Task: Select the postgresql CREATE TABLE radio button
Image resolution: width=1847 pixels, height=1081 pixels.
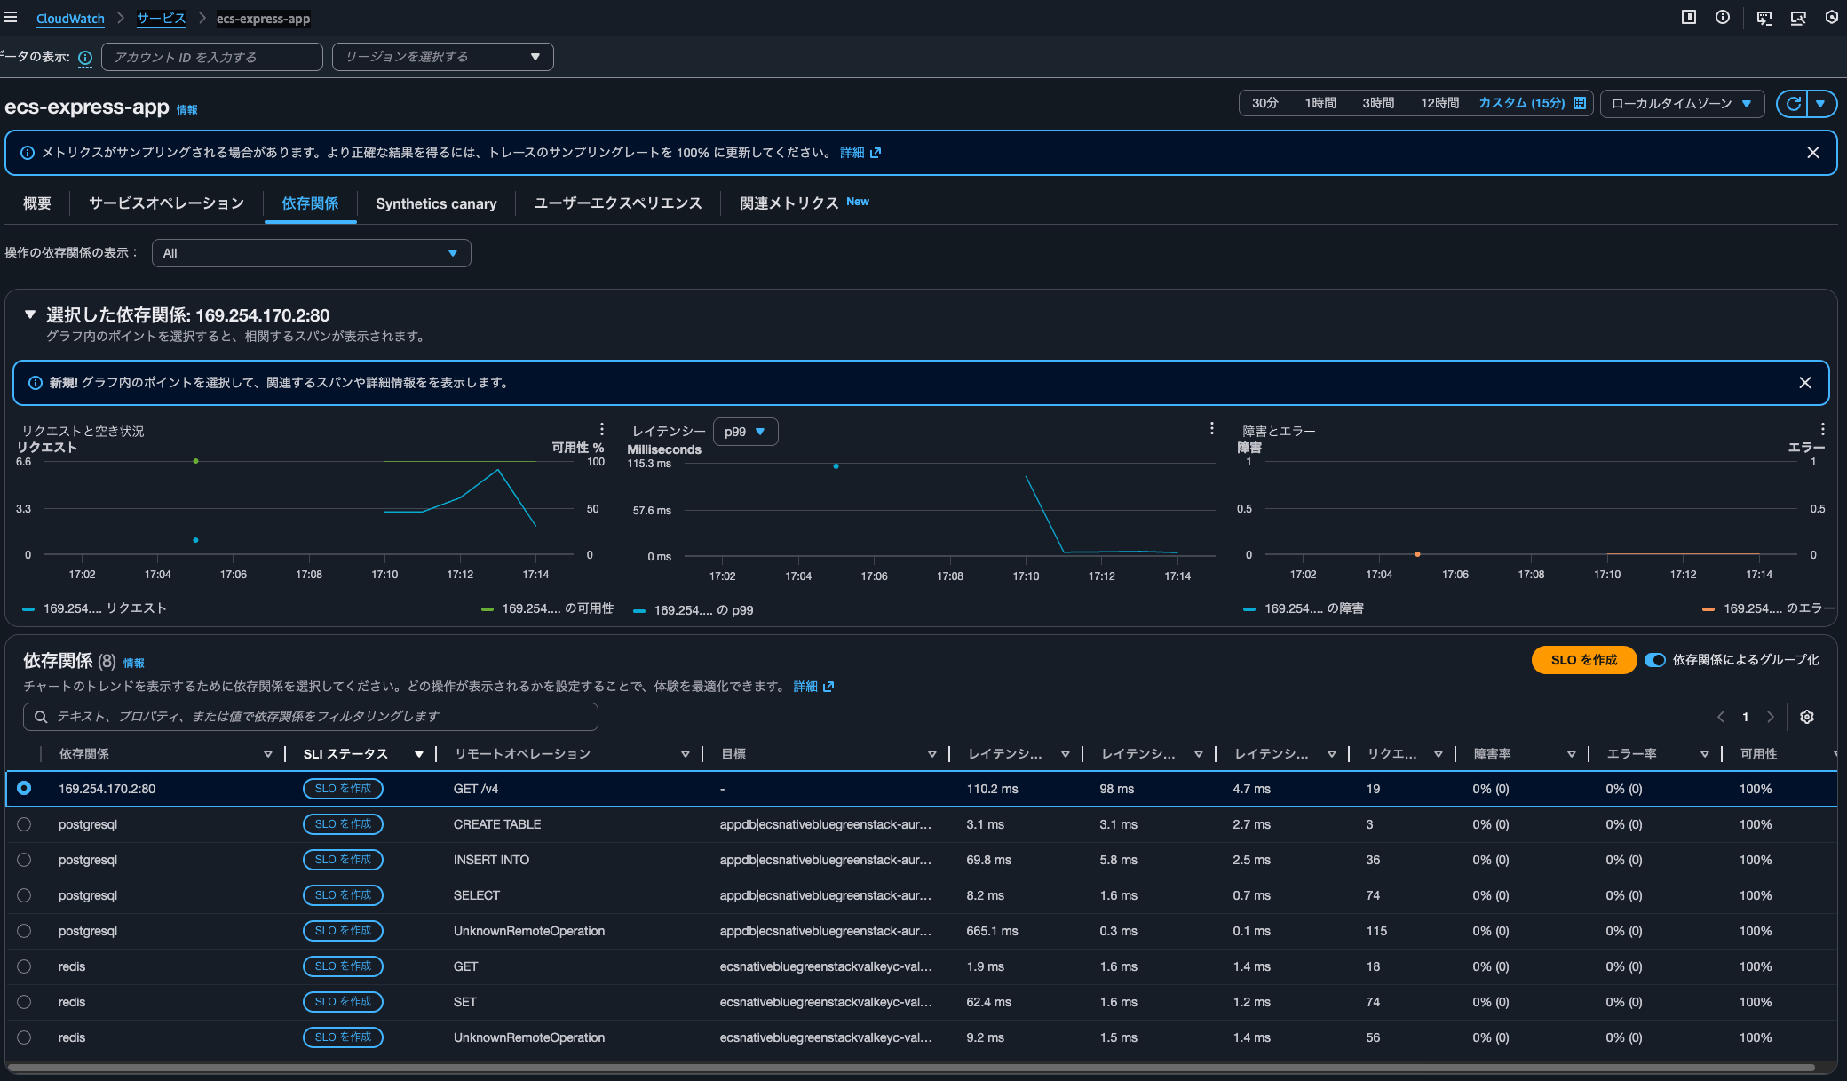Action: 24,824
